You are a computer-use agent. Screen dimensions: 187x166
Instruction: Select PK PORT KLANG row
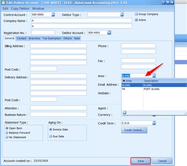coord(154,89)
